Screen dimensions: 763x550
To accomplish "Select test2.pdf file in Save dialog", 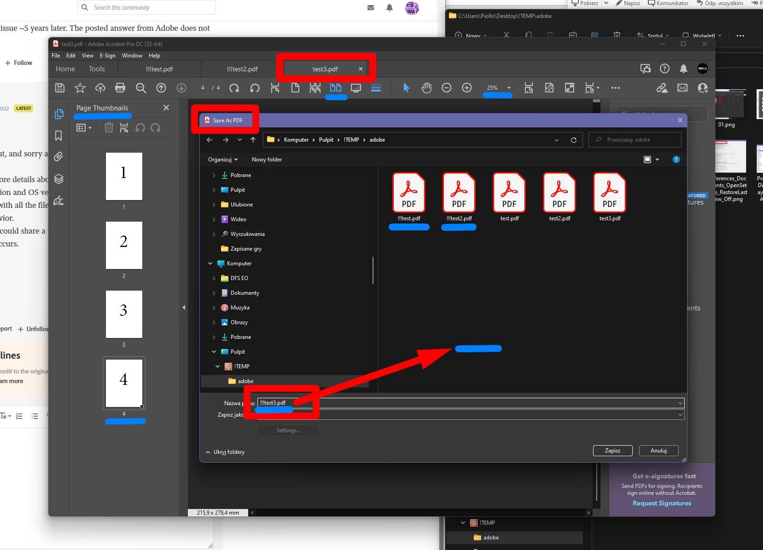I will (x=559, y=197).
